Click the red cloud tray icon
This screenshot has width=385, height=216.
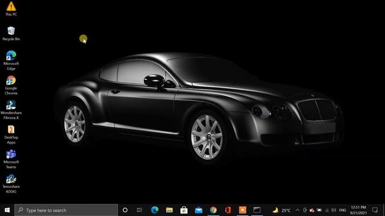[312, 210]
